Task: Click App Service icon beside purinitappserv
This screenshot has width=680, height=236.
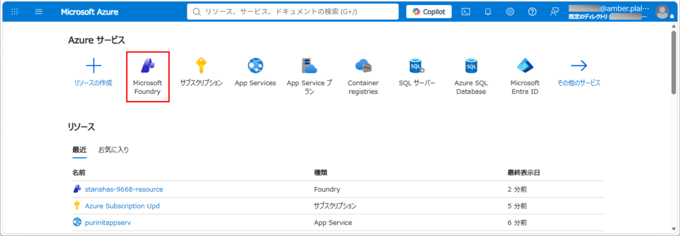Action: pos(77,222)
